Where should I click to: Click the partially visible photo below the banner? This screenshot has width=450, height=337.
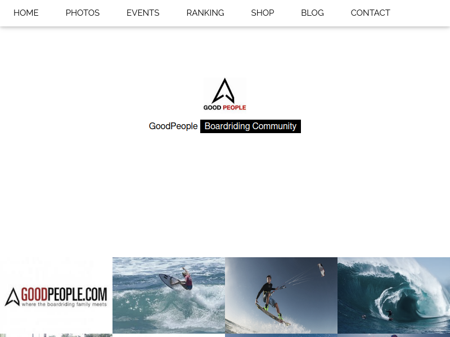(56, 335)
